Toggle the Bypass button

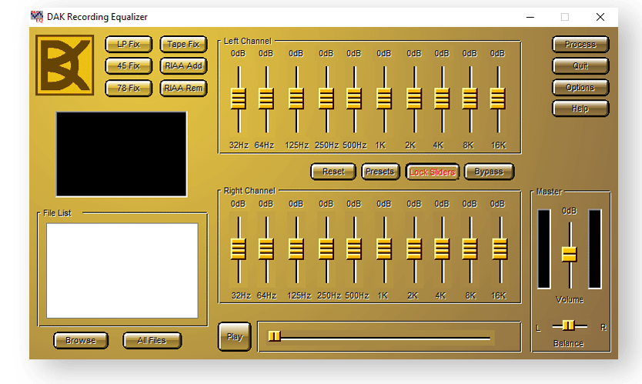[x=489, y=172]
